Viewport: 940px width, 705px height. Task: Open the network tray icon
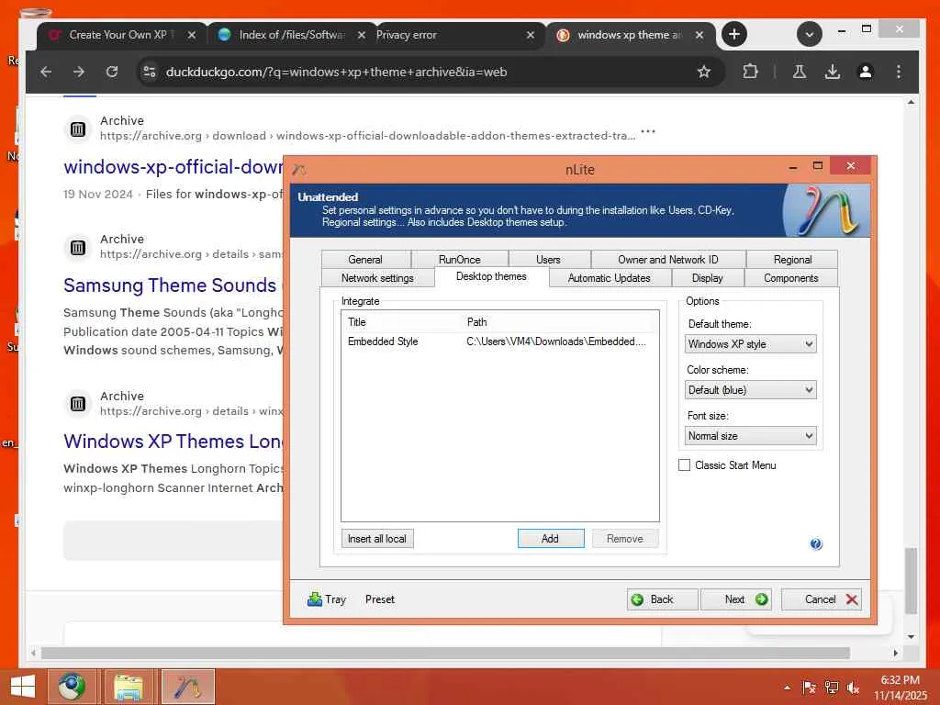[832, 688]
